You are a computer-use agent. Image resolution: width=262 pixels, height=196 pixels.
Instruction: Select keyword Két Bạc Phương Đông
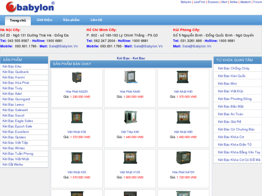pyautogui.click(x=235, y=99)
